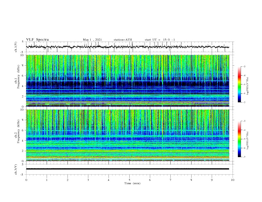
Task: Click the ch.1 spectrogram color bar
Action: (239, 84)
